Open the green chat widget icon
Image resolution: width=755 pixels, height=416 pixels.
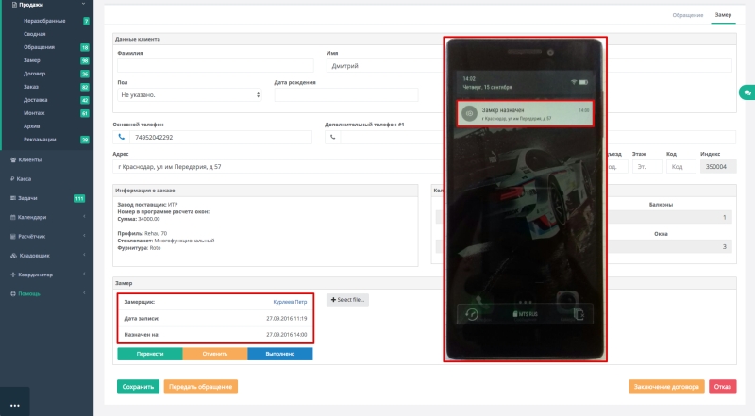[747, 92]
